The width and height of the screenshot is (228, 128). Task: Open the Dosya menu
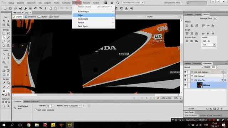tap(11, 3)
